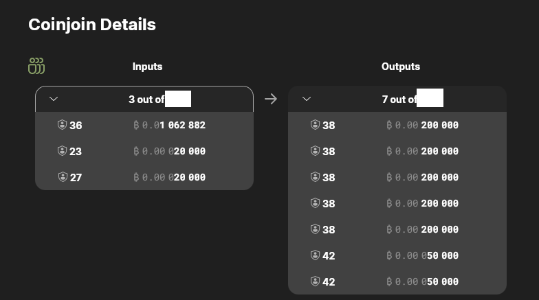Click the Coinjoin Details title

[x=92, y=25]
